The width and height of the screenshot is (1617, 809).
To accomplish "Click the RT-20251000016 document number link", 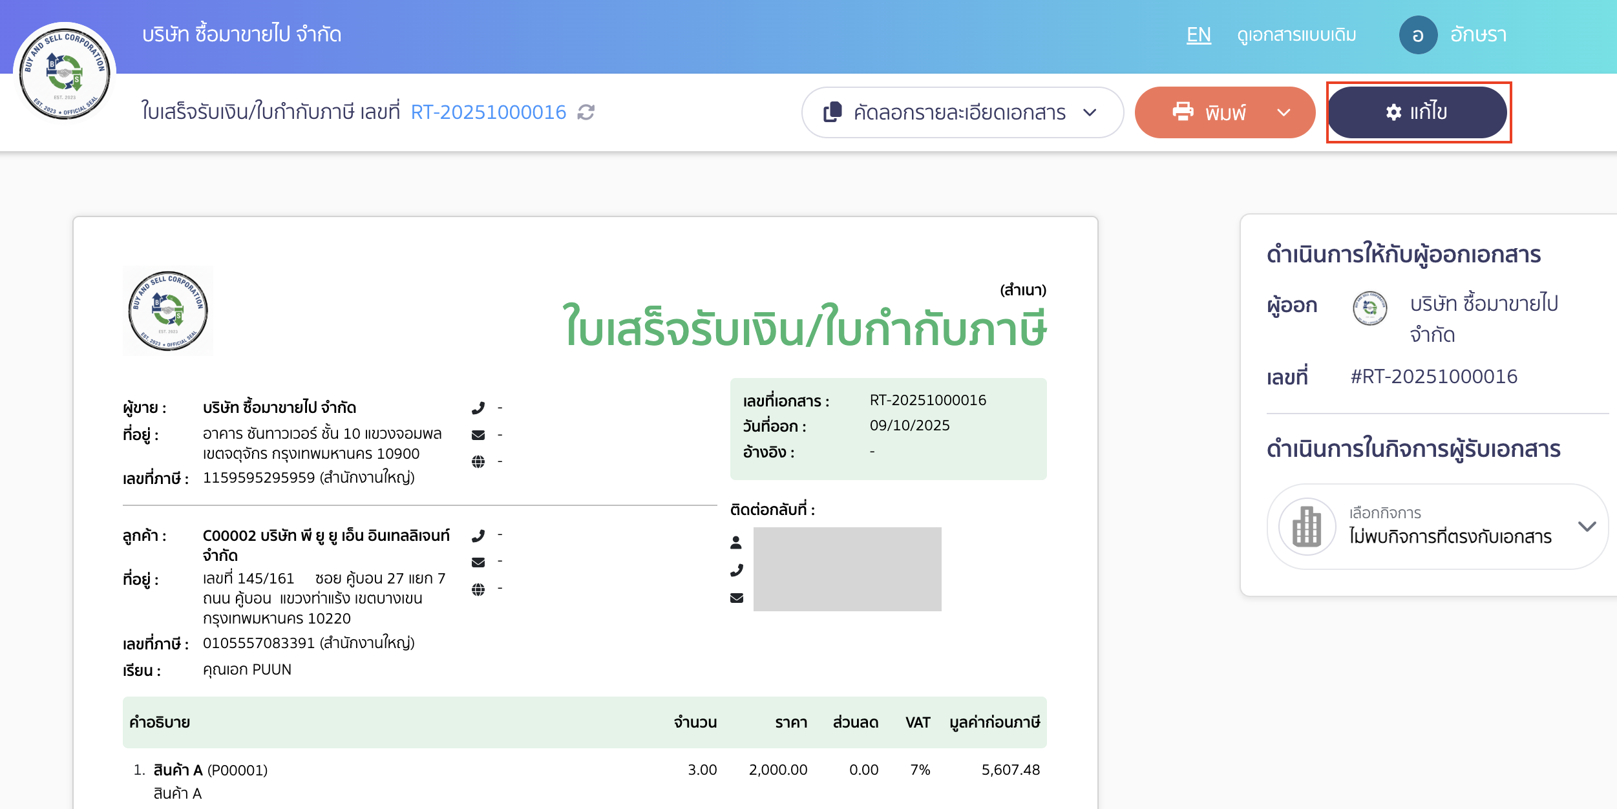I will point(488,112).
